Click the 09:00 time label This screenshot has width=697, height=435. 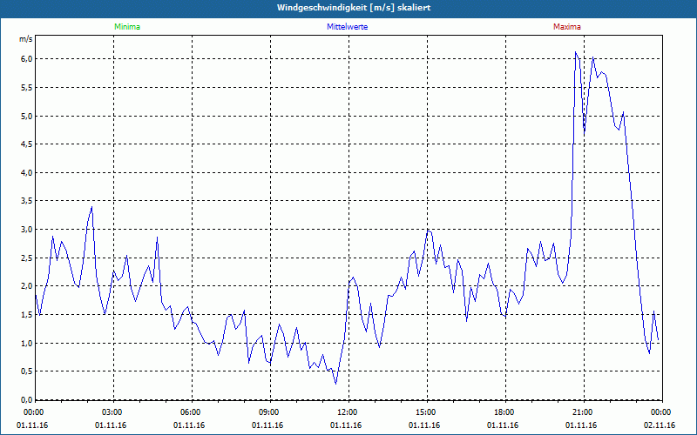coord(270,412)
